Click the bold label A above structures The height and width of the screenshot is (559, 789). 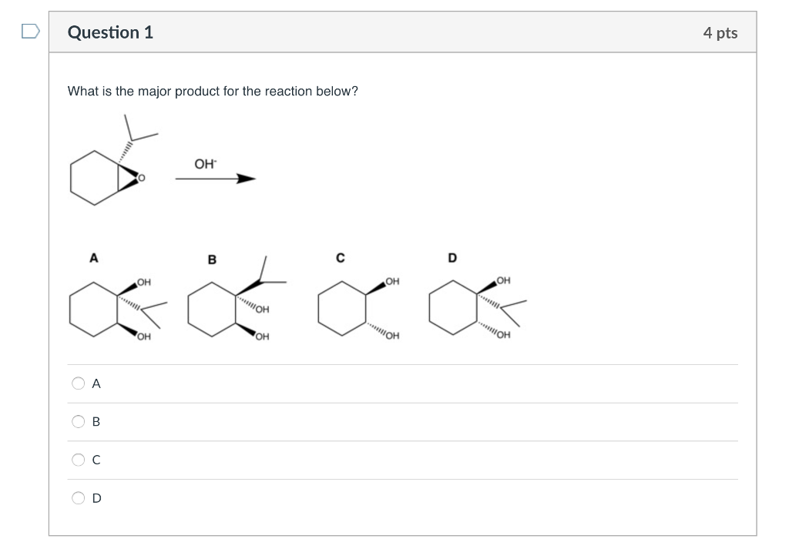pos(93,257)
